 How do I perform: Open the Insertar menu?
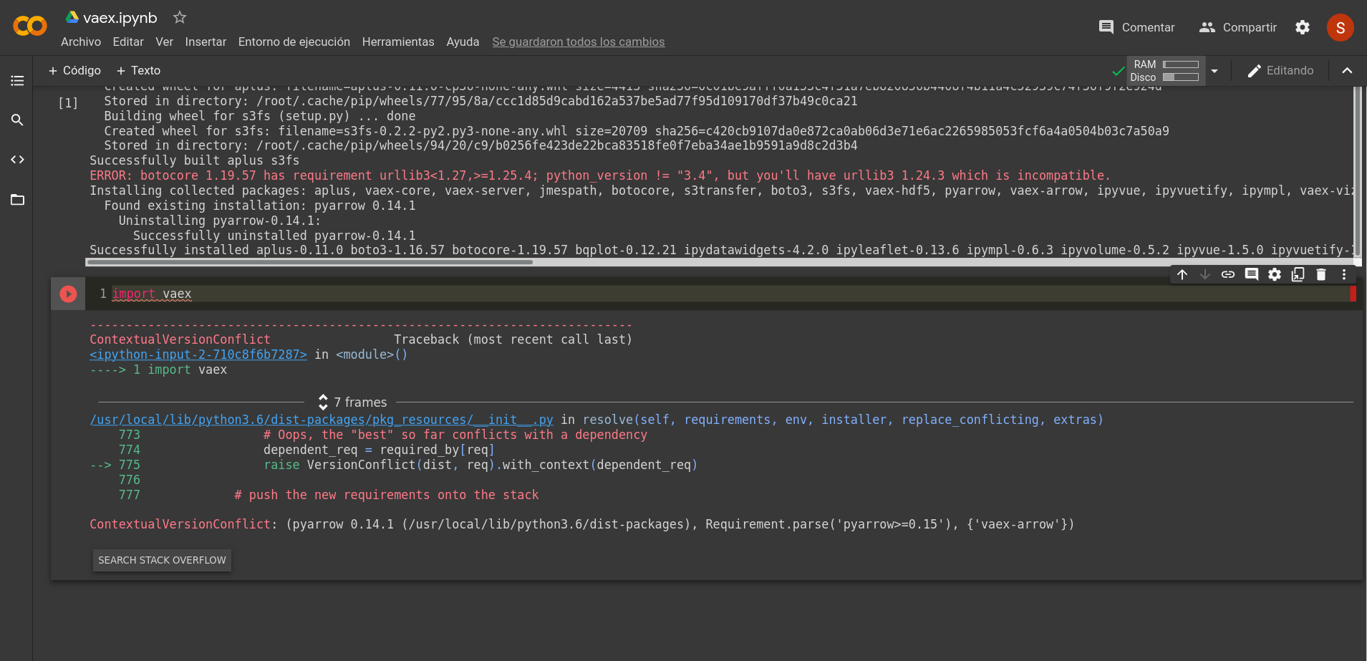206,42
